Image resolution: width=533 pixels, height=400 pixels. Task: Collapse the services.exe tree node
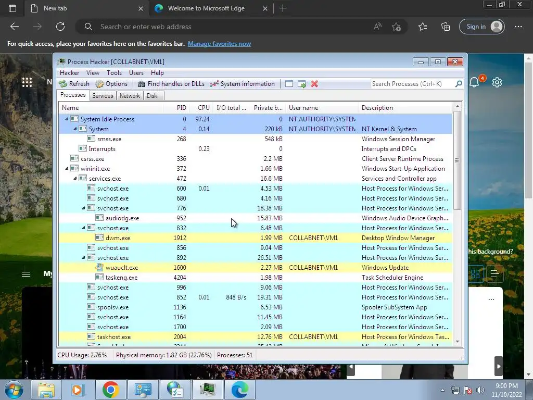[x=75, y=178]
